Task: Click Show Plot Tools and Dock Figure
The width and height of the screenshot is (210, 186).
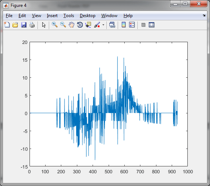Action: [x=152, y=25]
